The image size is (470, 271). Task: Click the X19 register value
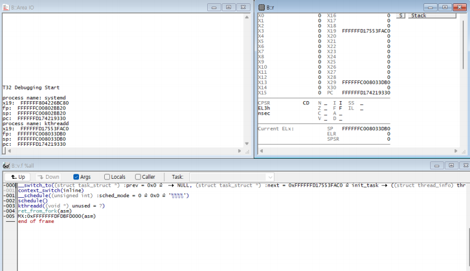pos(366,31)
